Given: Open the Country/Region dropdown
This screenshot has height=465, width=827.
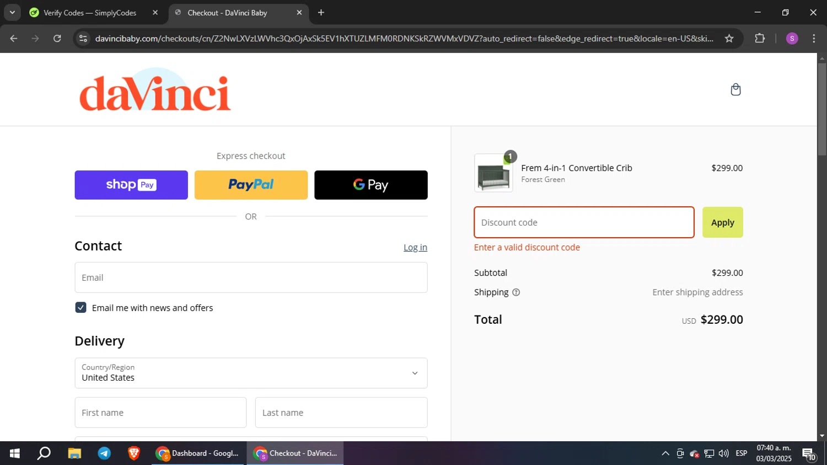Looking at the screenshot, I should 251,373.
